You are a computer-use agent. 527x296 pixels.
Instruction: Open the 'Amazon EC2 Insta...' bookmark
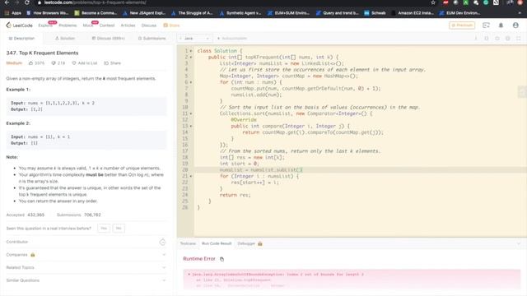pos(413,13)
